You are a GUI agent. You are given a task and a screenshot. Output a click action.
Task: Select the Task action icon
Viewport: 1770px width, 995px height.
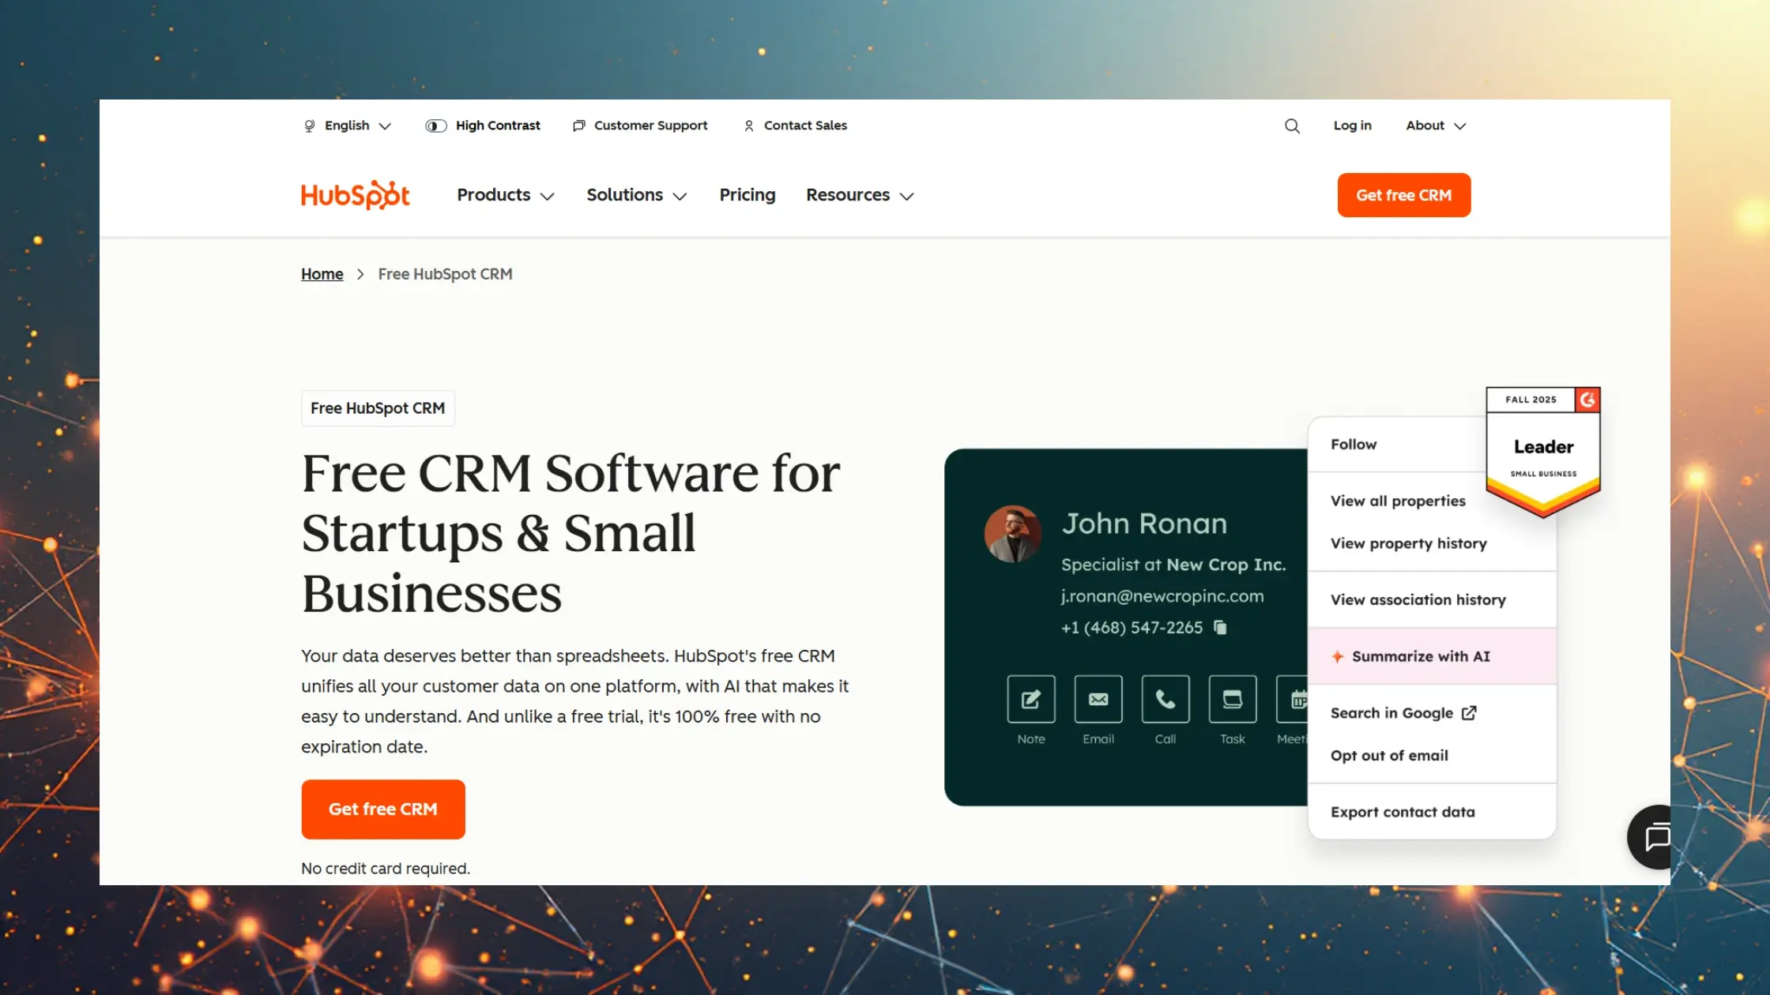tap(1232, 699)
